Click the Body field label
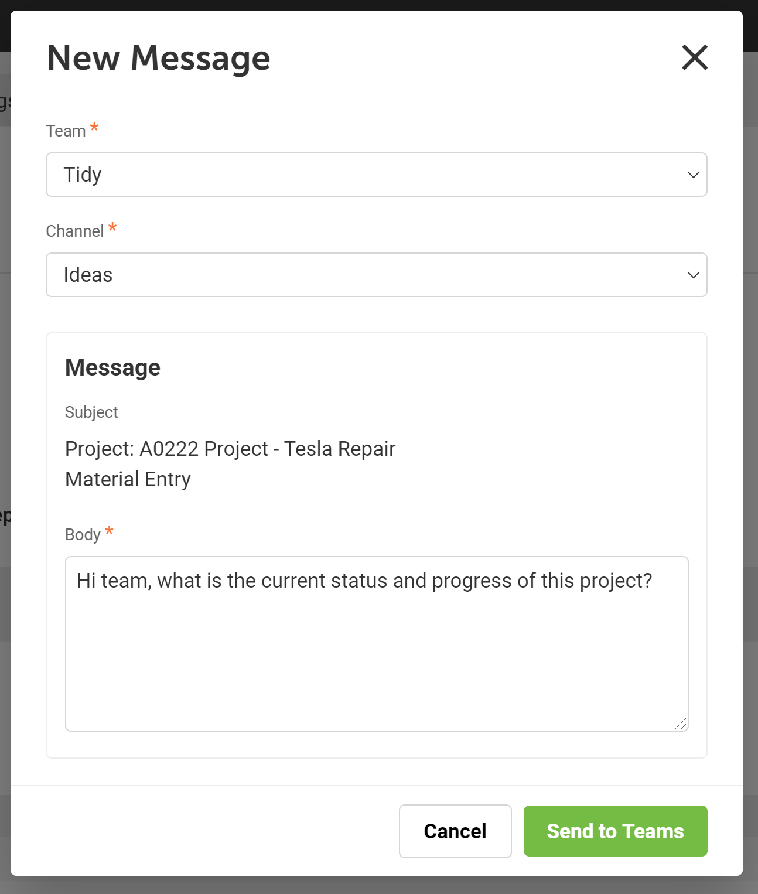Screen dimensions: 758x894 (83, 534)
